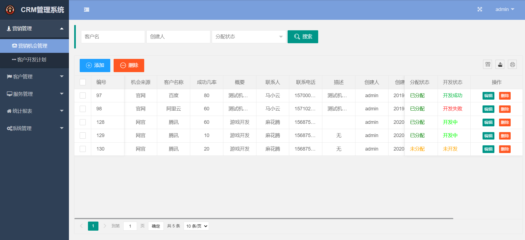525x240 pixels.
Task: Open 营销机会管理 menu item
Action: click(34, 46)
